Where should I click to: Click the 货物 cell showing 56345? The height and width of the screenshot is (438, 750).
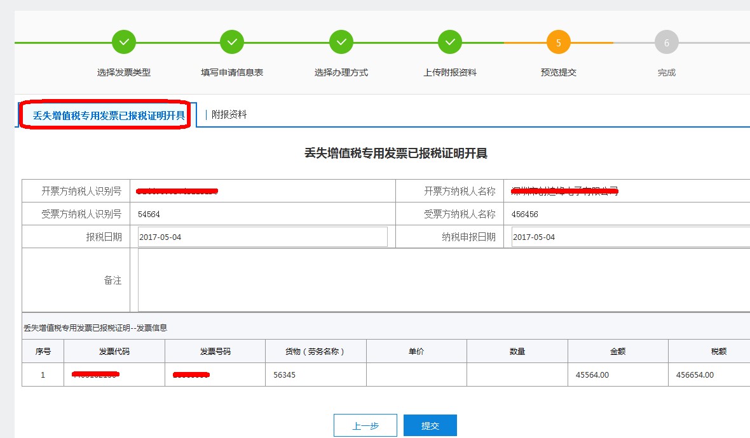(285, 375)
